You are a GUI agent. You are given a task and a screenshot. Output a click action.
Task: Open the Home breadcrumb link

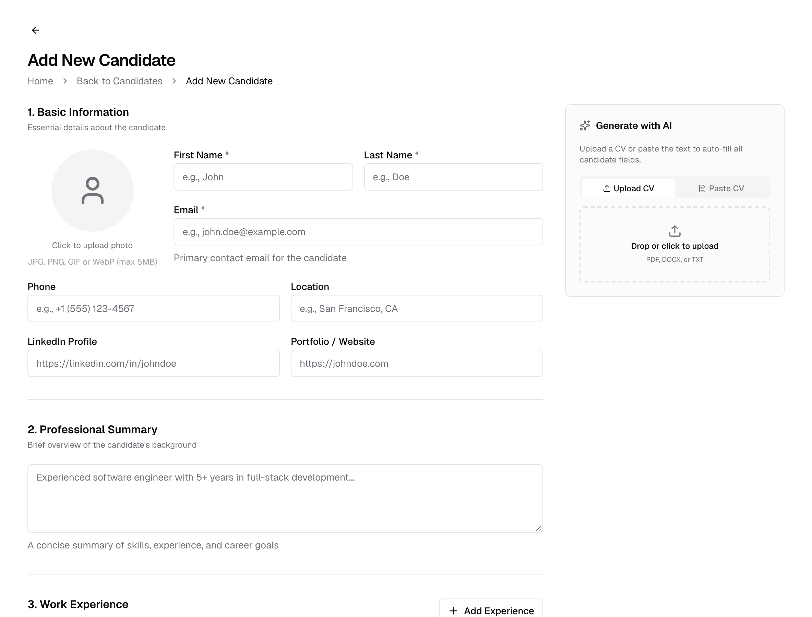point(40,81)
